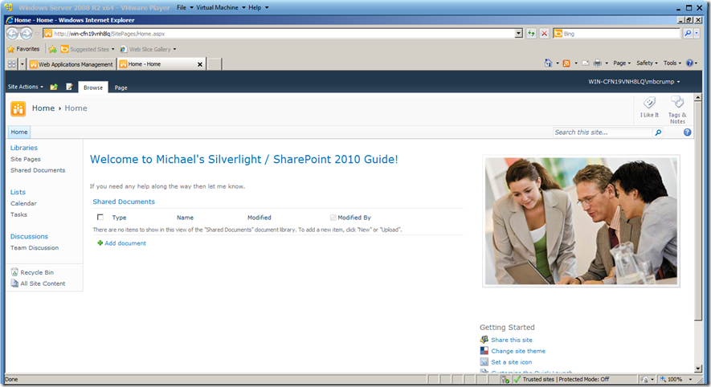The height and width of the screenshot is (387, 711).
Task: Sort by the Name column header
Action: click(185, 218)
